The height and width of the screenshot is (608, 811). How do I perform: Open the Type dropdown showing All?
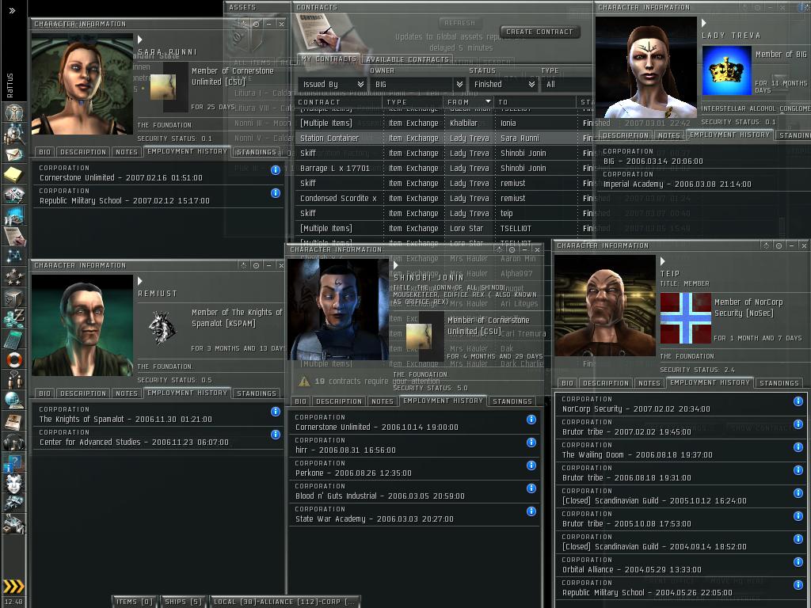coord(568,84)
